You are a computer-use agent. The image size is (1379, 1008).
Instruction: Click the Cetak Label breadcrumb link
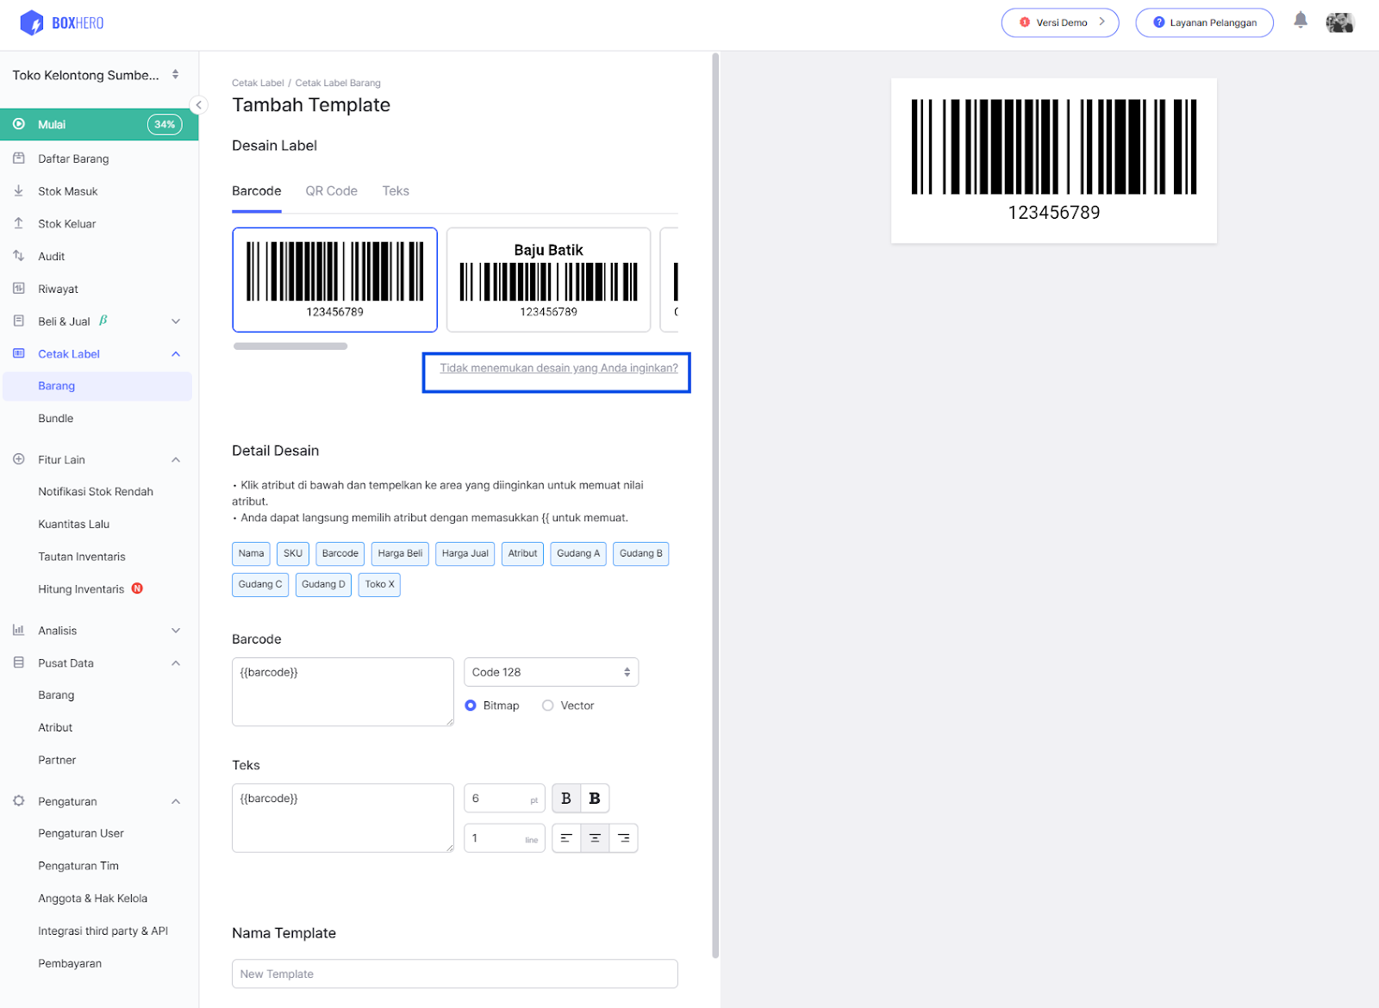(x=258, y=83)
